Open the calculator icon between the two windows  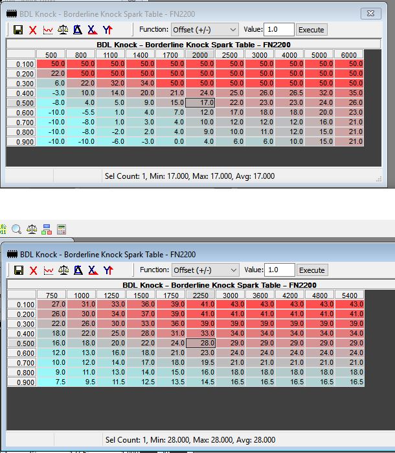tap(62, 229)
